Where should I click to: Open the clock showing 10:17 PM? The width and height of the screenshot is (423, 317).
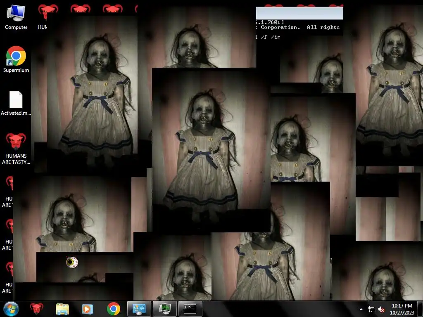click(x=402, y=309)
